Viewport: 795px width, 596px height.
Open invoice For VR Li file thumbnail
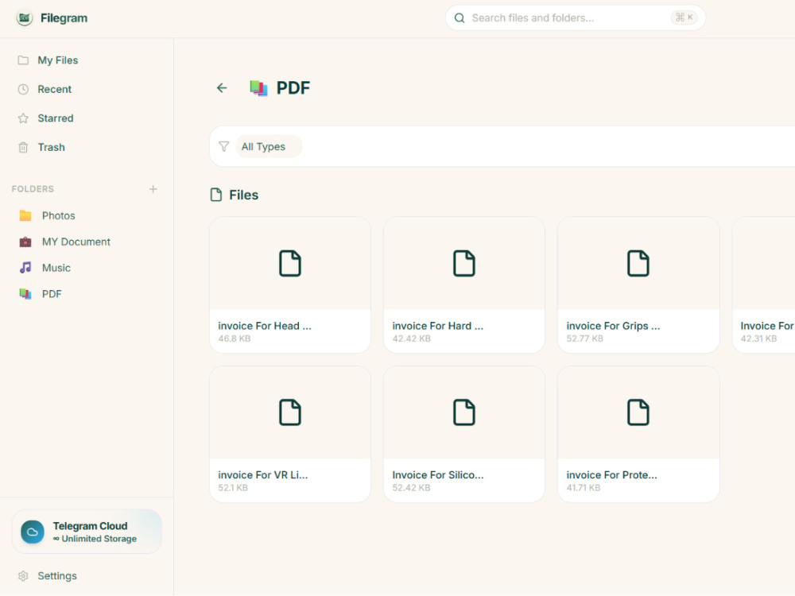290,412
